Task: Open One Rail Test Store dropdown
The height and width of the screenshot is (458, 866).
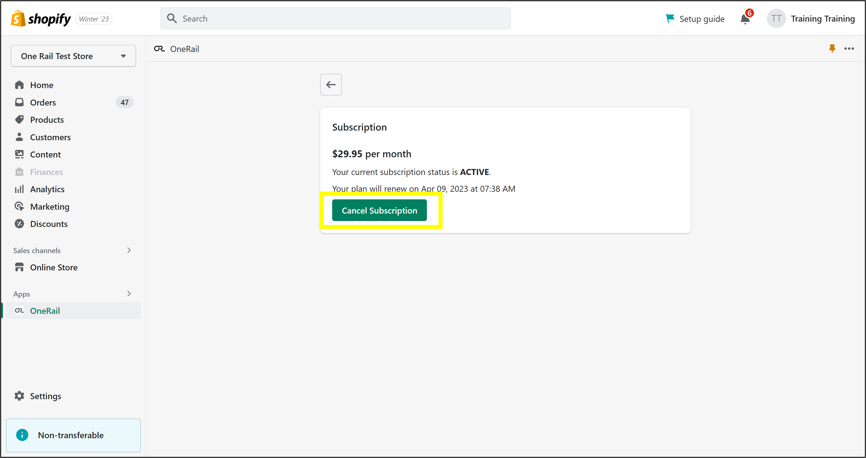Action: (73, 56)
